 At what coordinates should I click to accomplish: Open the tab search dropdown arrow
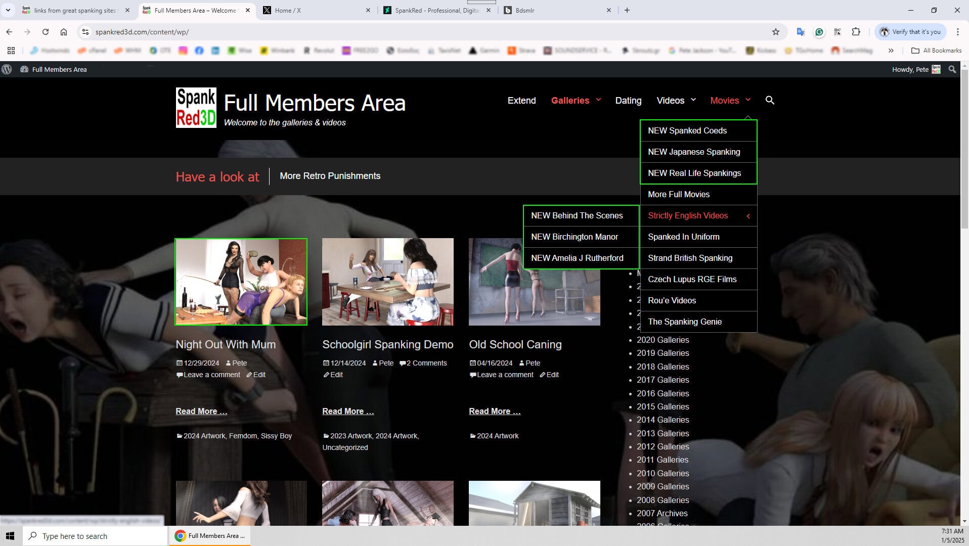(x=8, y=10)
